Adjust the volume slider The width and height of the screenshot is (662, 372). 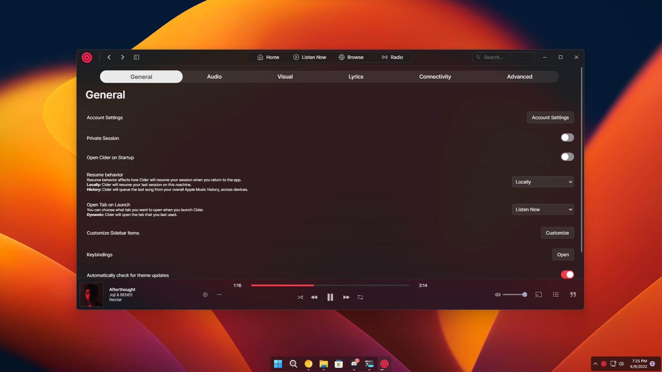click(515, 294)
